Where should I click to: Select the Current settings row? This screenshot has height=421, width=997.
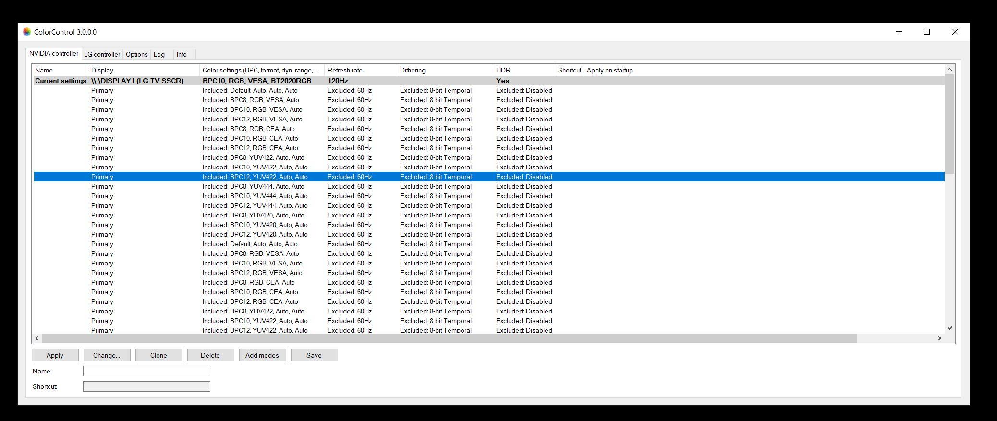pos(489,81)
